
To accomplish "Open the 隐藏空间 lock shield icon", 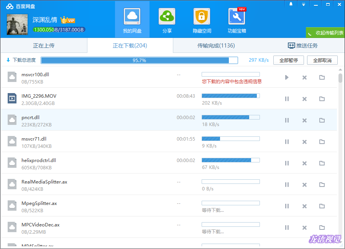I will (202, 16).
